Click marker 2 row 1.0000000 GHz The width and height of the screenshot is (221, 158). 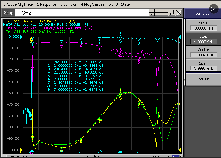(75, 66)
